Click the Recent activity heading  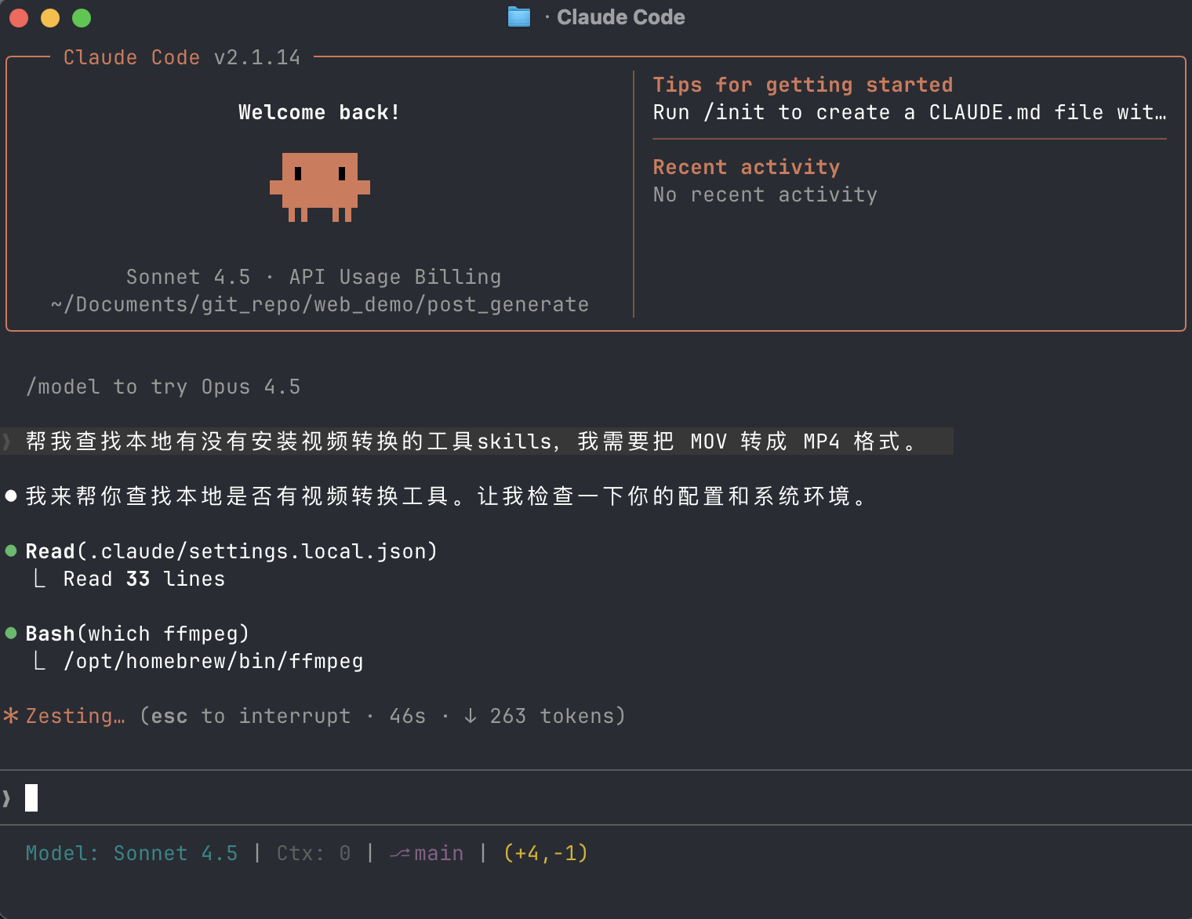pos(747,167)
